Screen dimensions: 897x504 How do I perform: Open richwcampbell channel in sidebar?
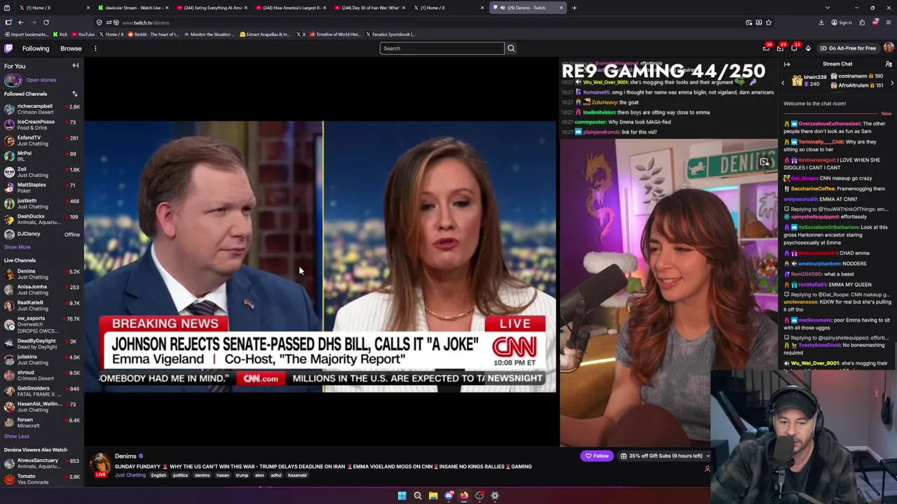(x=42, y=109)
